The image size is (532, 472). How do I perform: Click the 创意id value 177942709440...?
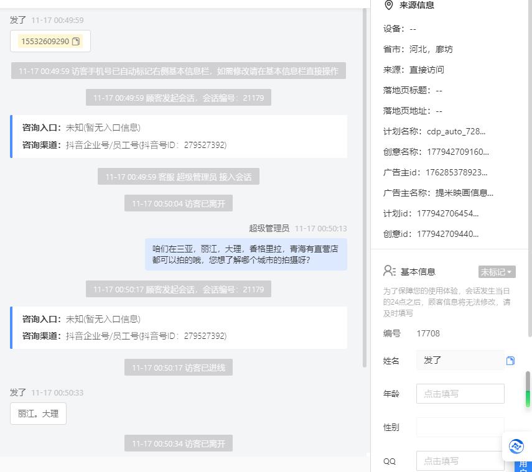coord(447,234)
